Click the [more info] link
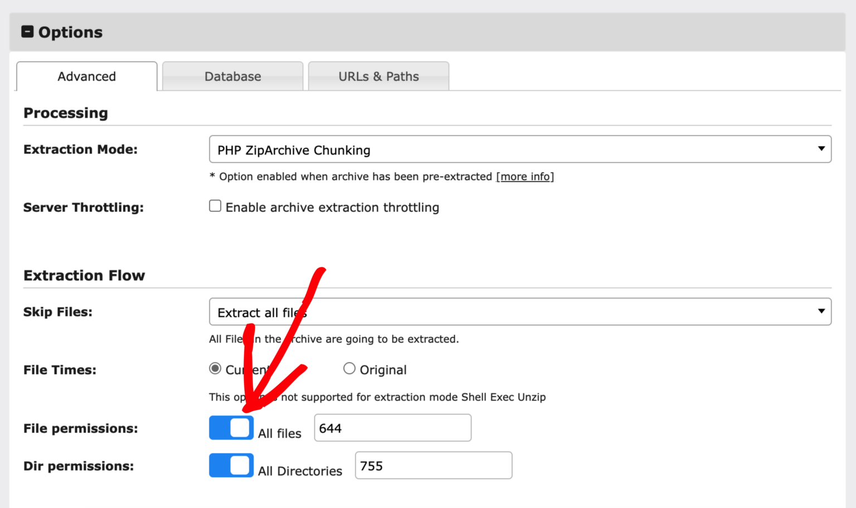The height and width of the screenshot is (508, 856). [524, 177]
